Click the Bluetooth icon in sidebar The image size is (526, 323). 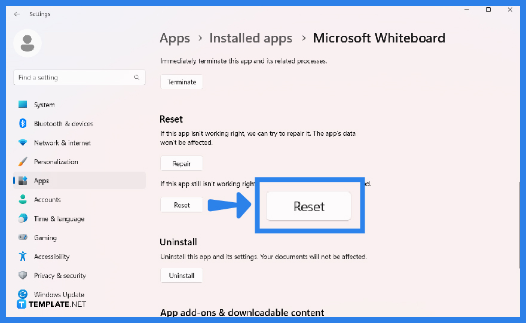(23, 124)
